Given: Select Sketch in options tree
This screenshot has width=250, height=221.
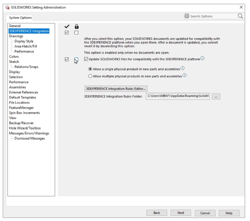Looking at the screenshot, I should click(14, 62).
